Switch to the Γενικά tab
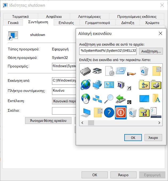 [13, 23]
